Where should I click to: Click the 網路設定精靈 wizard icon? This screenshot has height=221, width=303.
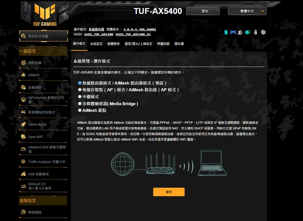coord(23,36)
